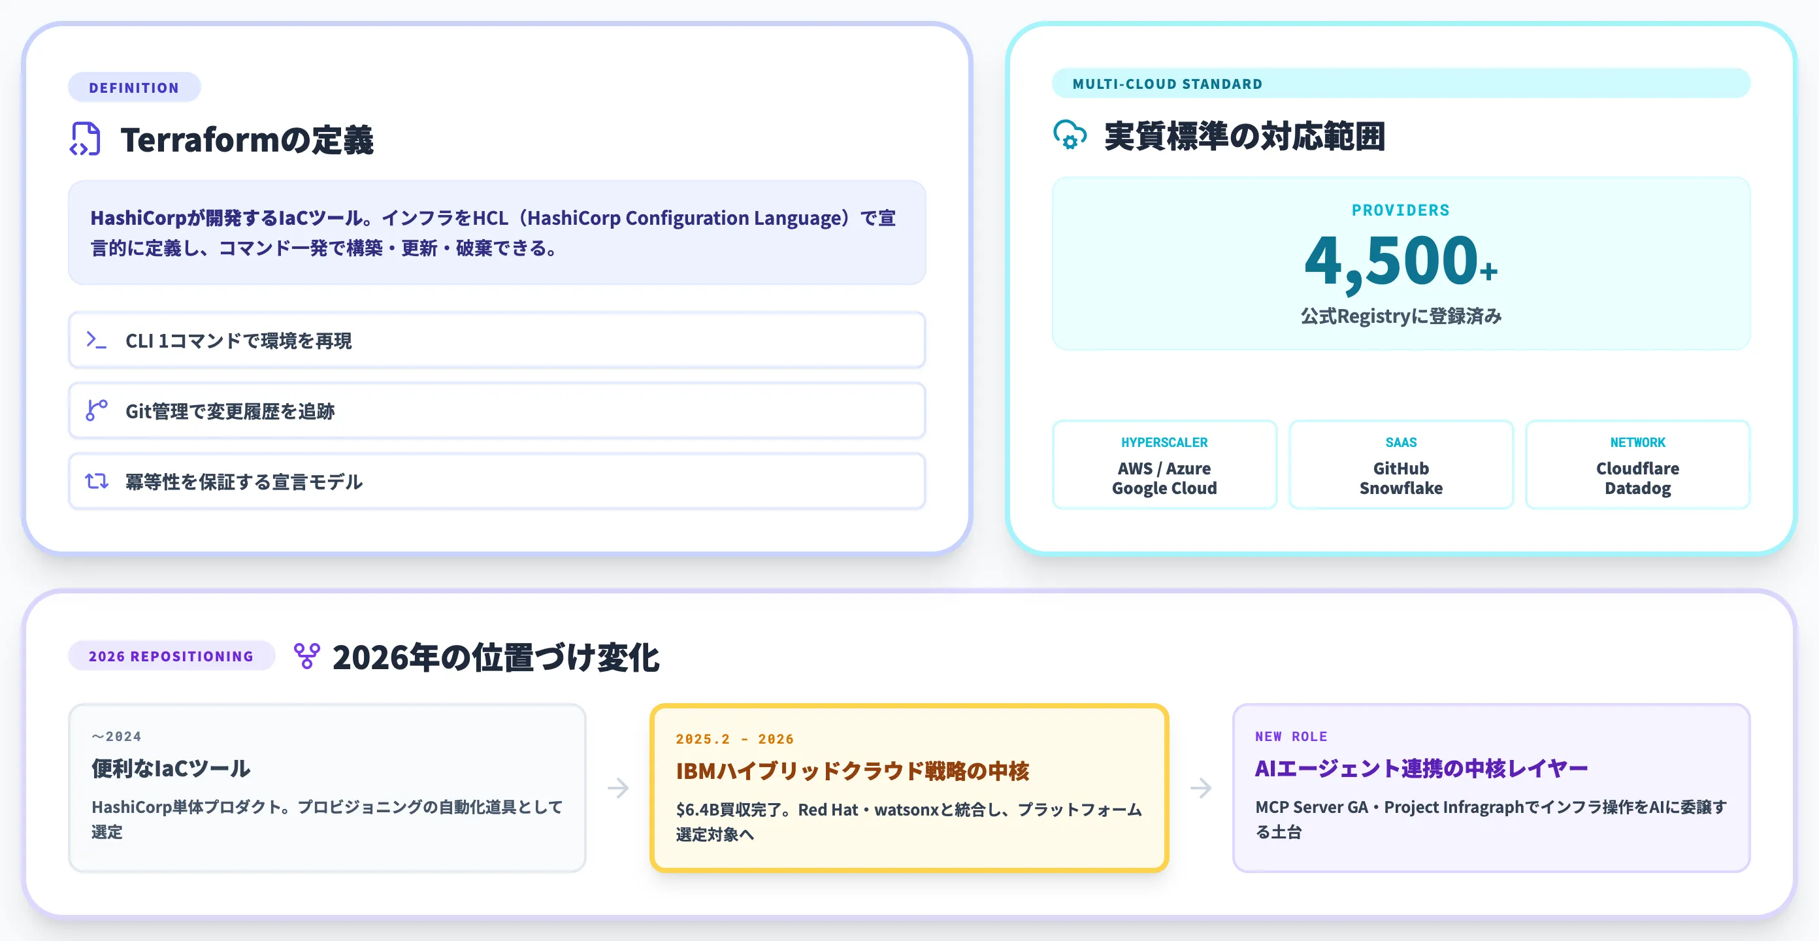Select the MULTI-CLOUD STANDARD badge
Viewport: 1819px width, 941px height.
[1401, 84]
